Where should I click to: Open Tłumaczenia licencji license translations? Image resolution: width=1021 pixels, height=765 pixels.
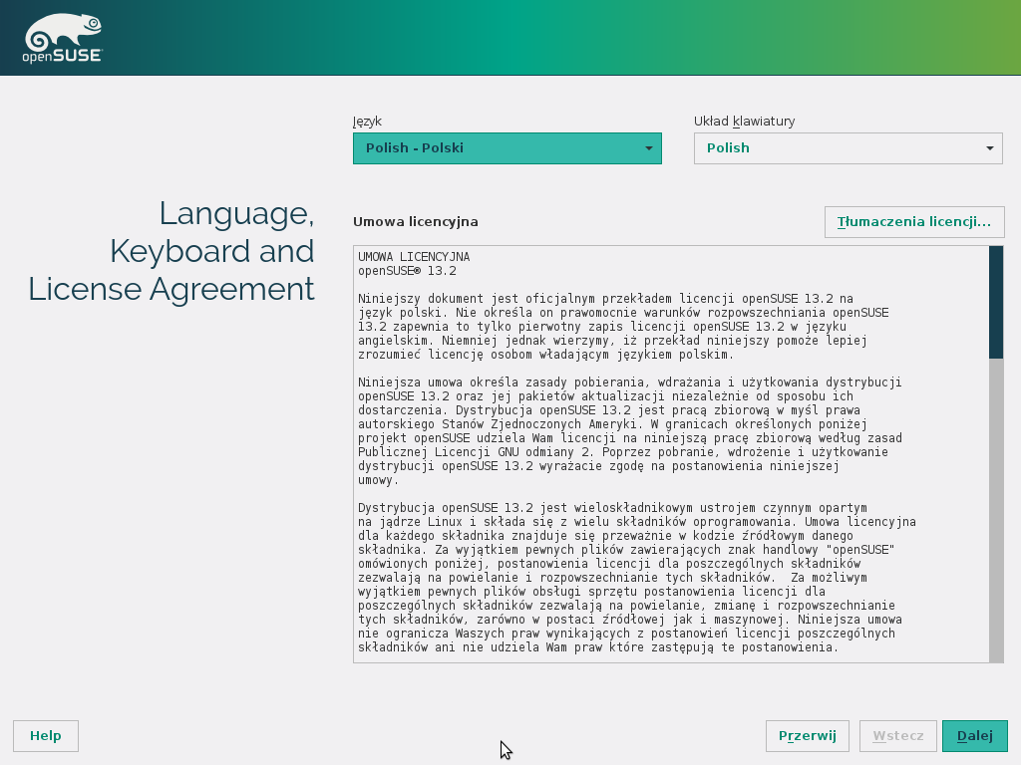pos(913,222)
